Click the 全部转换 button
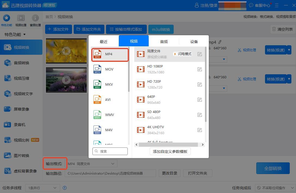 point(273,168)
